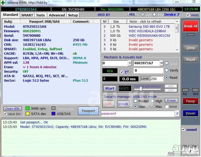Select the User radio button
The image size is (201, 157).
136,107
